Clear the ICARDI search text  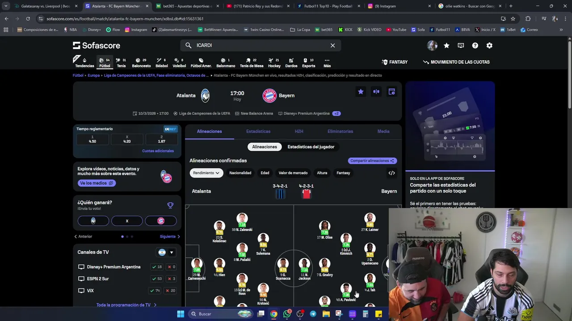332,45
